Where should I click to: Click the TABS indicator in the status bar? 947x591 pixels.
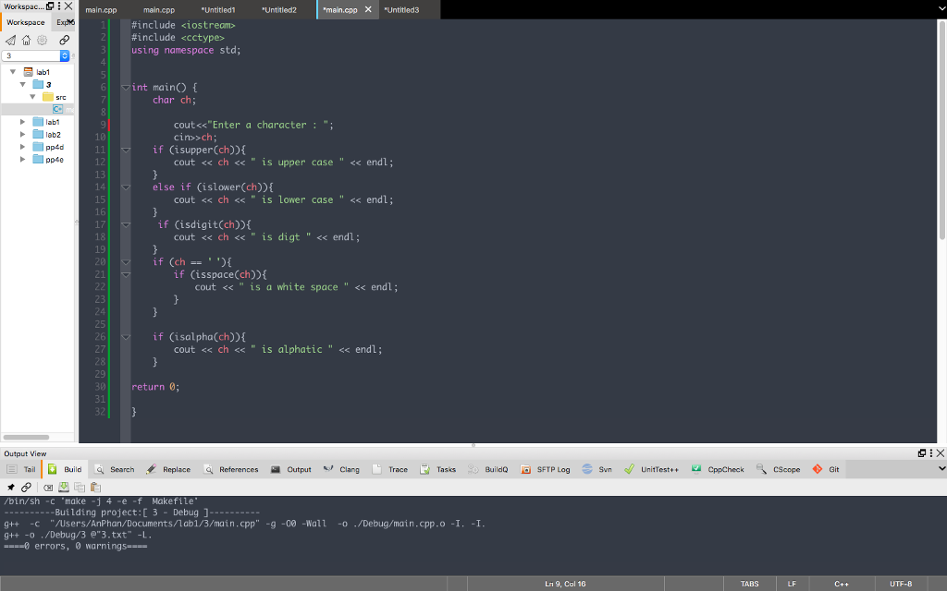749,584
